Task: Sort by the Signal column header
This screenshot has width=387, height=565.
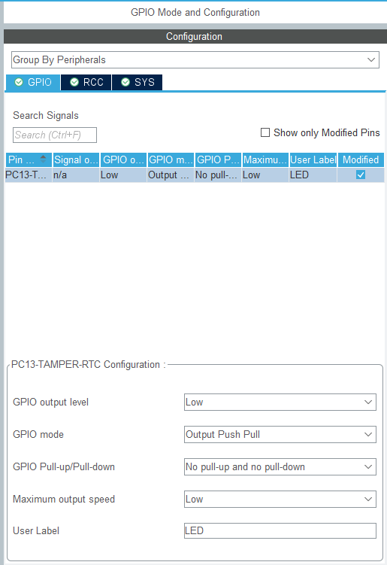Action: pos(76,159)
